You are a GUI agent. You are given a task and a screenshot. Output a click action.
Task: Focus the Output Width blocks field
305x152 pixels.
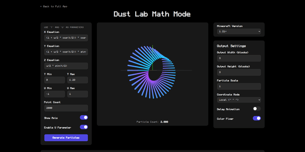click(239, 58)
